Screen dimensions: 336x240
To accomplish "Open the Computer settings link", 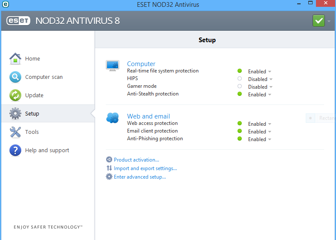I will click(x=141, y=64).
